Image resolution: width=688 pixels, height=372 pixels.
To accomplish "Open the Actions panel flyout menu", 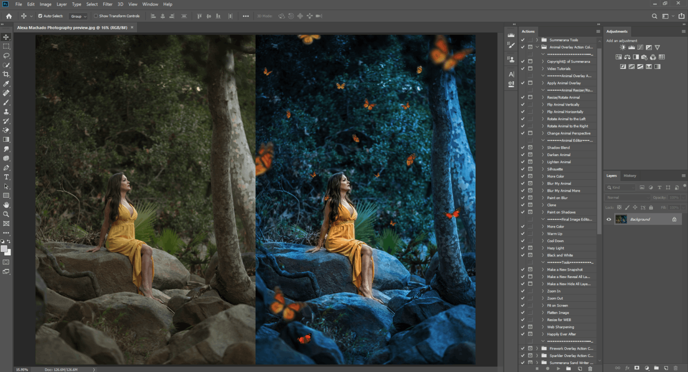I will tap(598, 31).
